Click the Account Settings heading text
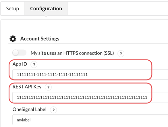The image size is (168, 127). click(40, 39)
